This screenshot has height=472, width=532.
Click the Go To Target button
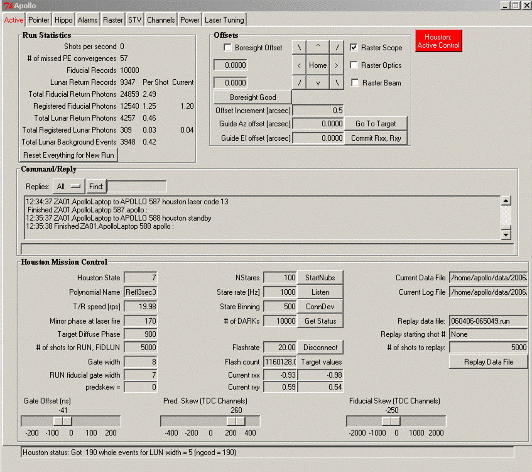(x=376, y=124)
